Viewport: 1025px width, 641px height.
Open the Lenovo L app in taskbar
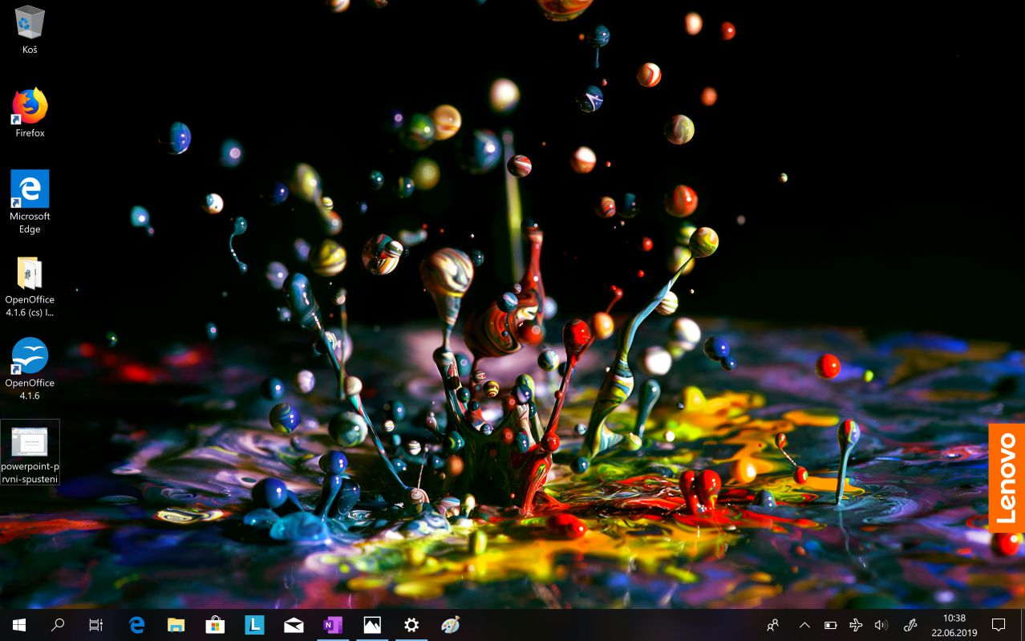click(254, 625)
